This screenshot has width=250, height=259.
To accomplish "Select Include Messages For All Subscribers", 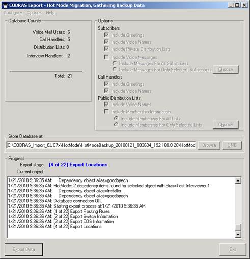I will (x=115, y=63).
